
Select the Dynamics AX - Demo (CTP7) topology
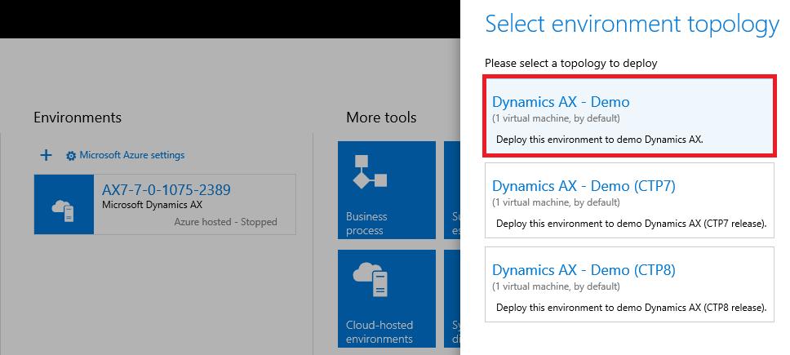[629, 200]
